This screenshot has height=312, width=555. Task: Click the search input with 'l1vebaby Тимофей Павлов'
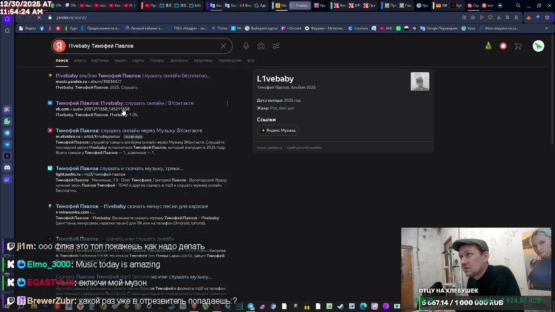[141, 46]
